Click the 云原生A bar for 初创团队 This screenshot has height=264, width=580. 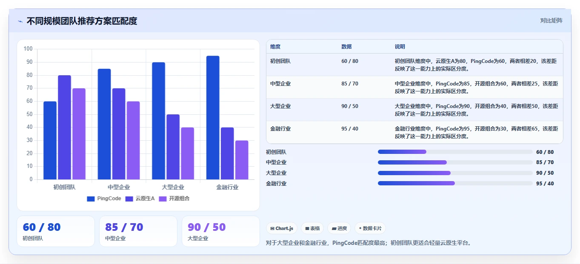[64, 127]
